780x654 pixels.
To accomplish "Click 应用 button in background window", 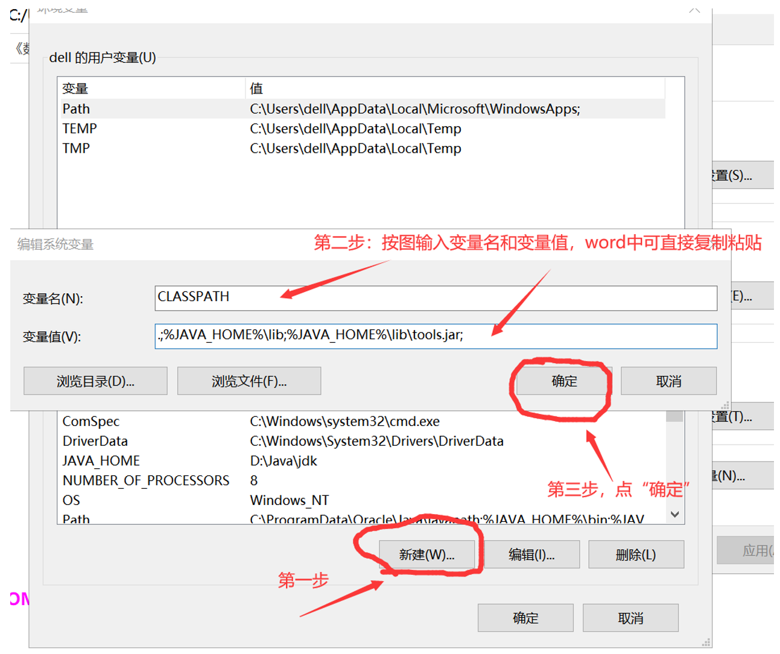I will point(746,550).
